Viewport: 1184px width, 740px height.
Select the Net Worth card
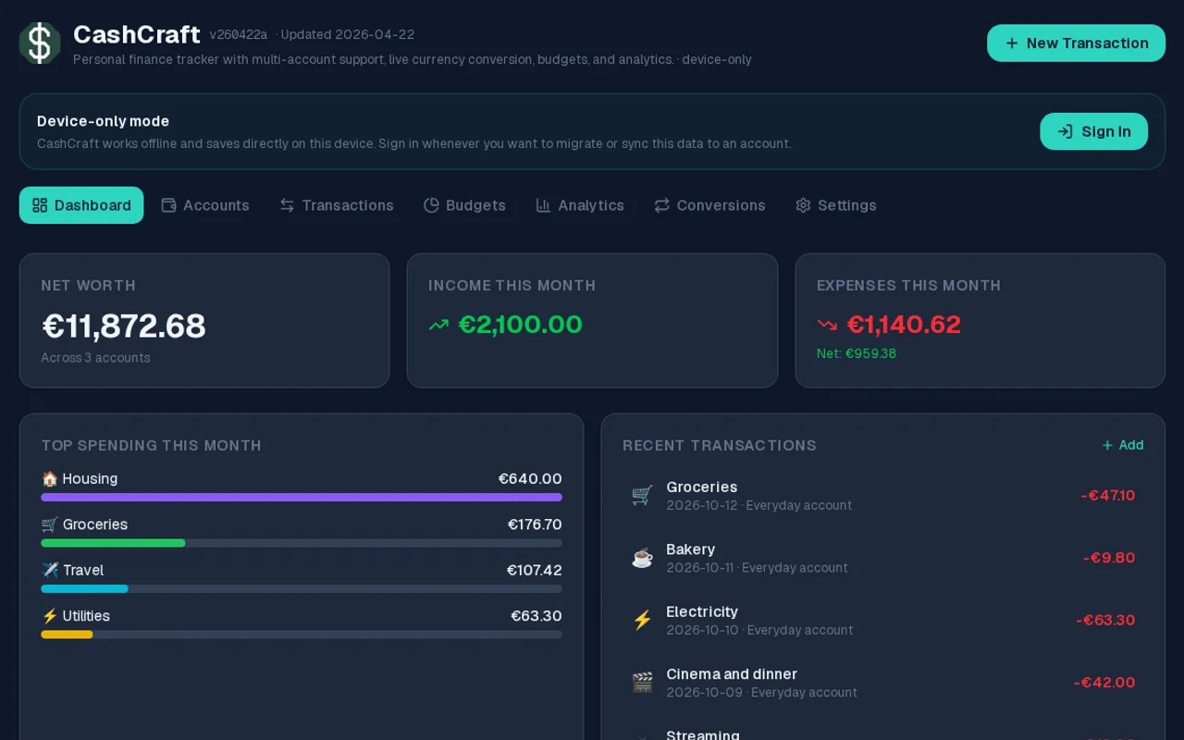204,320
